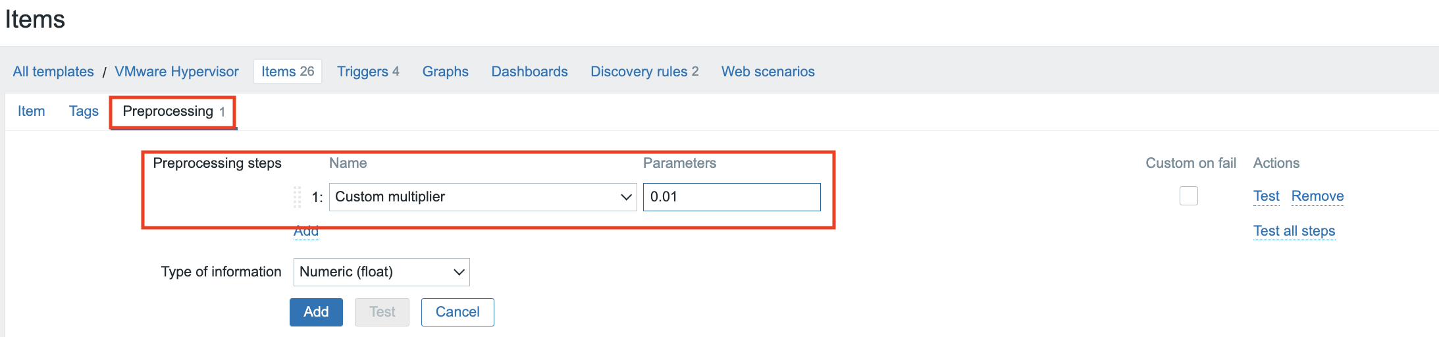
Task: Select the Preprocessing tab
Action: click(173, 111)
